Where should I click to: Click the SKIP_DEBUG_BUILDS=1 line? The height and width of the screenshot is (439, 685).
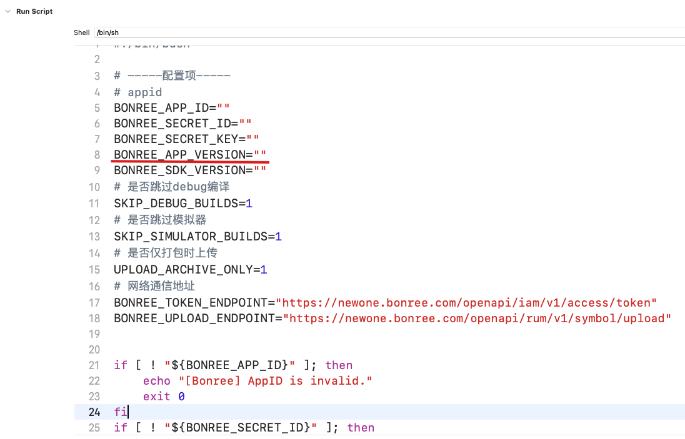click(x=182, y=204)
